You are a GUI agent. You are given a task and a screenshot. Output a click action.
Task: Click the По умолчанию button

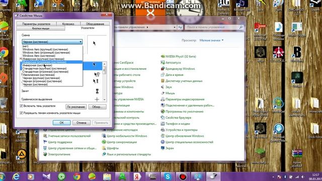coord(76,107)
